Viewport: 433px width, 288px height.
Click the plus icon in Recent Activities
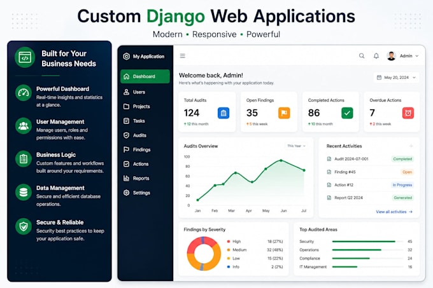click(411, 146)
